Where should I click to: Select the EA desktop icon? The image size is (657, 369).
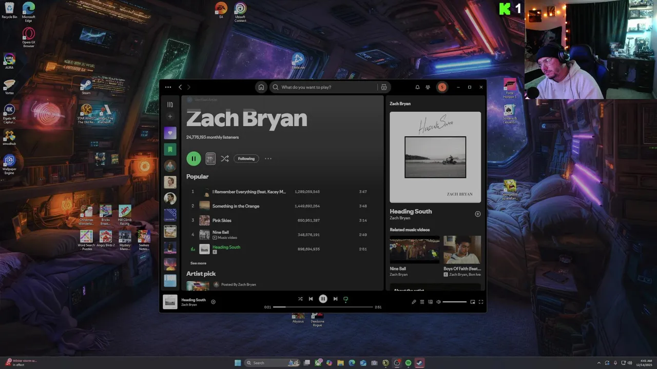[221, 10]
